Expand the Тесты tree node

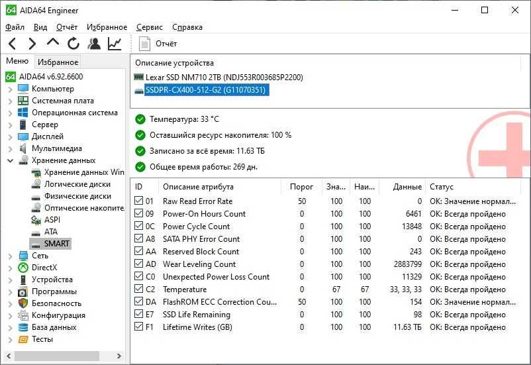[x=10, y=340]
